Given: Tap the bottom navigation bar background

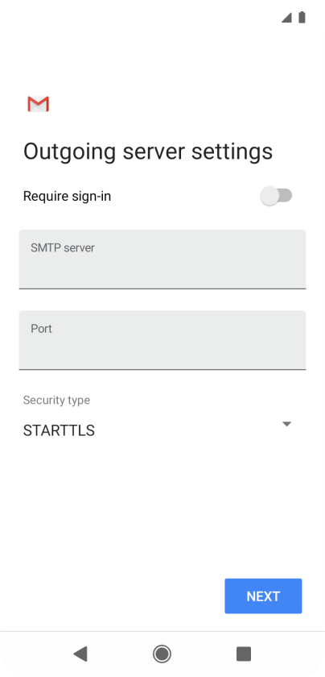Looking at the screenshot, I should (x=162, y=654).
